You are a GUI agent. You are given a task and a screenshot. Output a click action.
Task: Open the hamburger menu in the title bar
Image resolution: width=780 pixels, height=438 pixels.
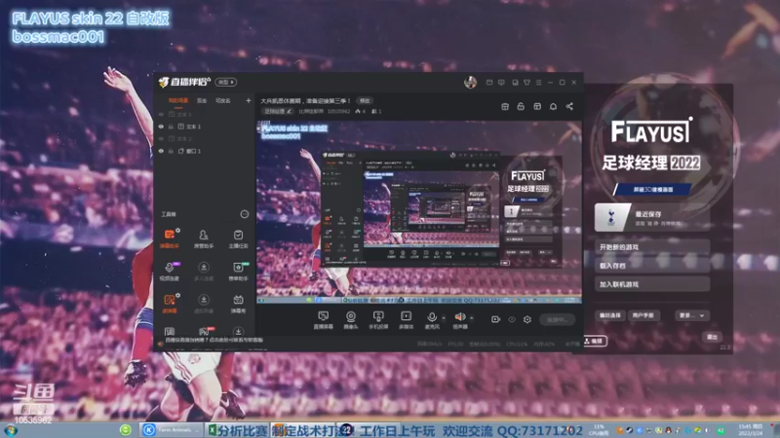coord(539,83)
